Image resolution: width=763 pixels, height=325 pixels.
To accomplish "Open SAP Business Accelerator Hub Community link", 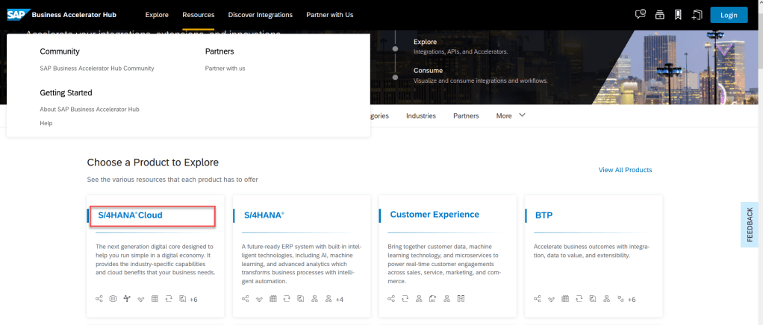I will 97,68.
